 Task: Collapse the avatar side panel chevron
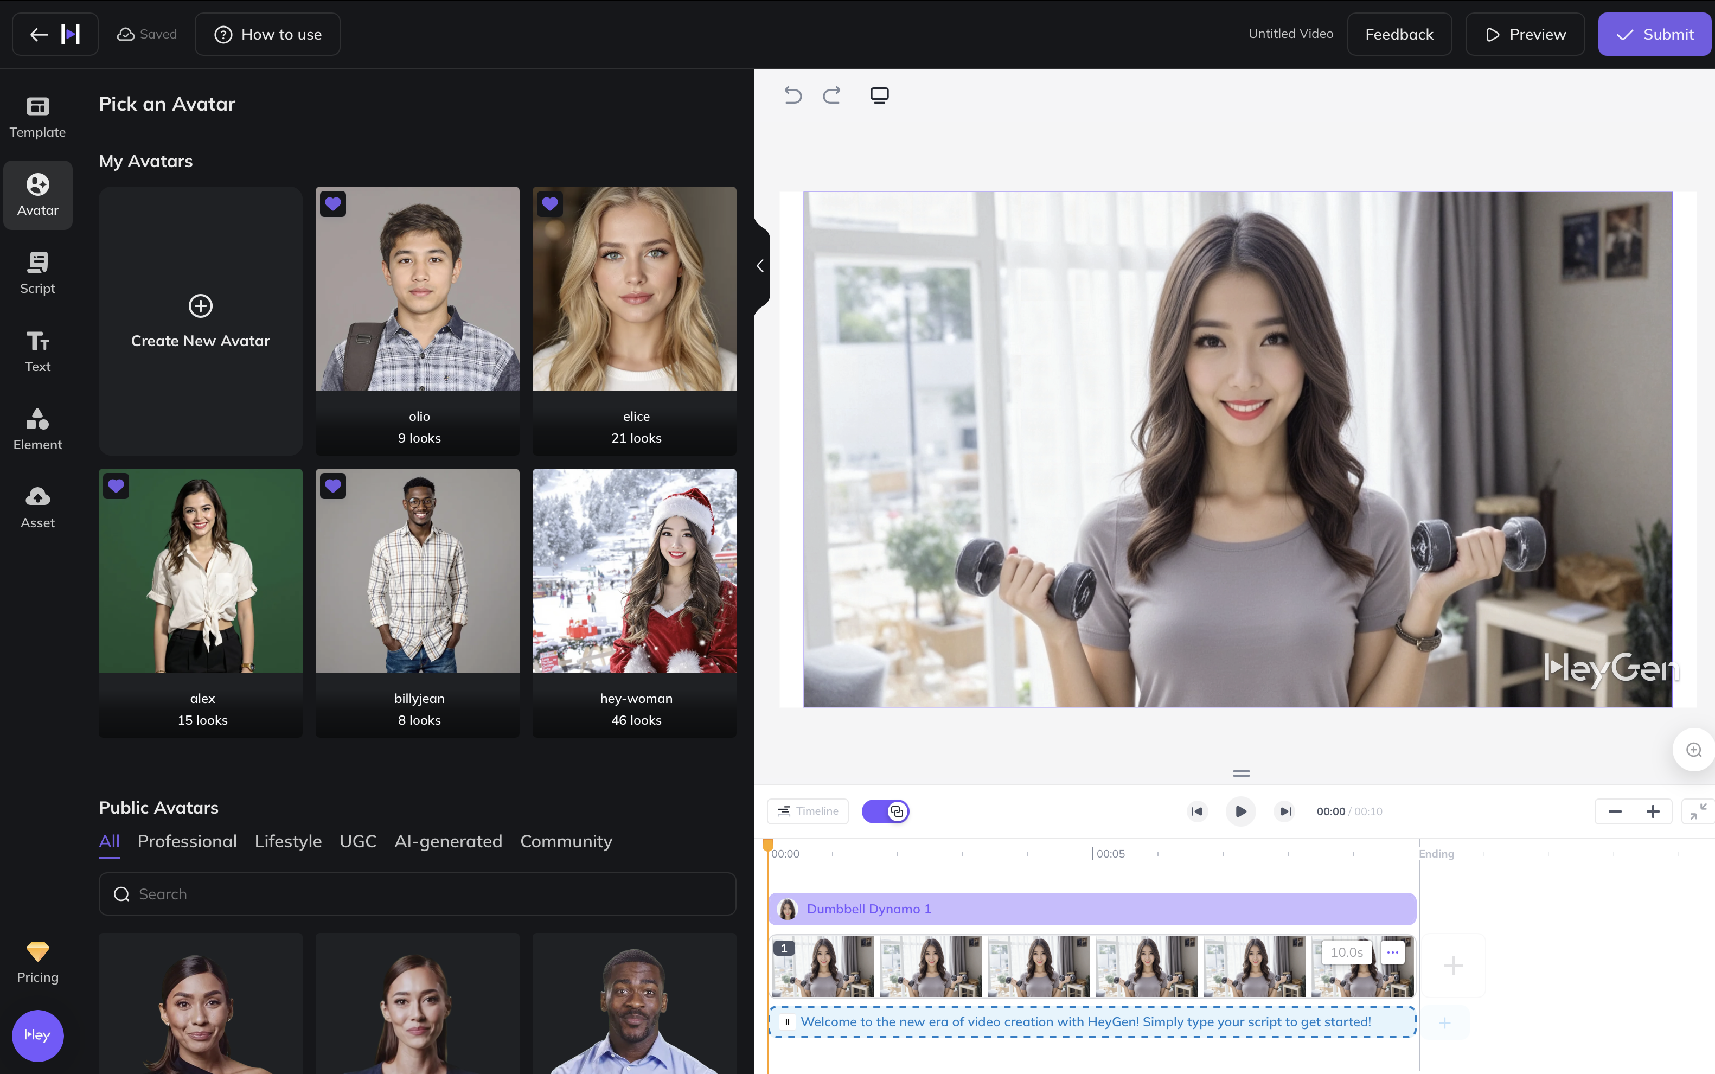pos(760,266)
